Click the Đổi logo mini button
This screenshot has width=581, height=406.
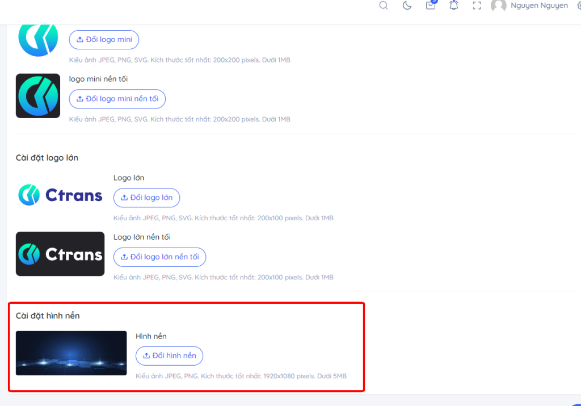pyautogui.click(x=104, y=40)
